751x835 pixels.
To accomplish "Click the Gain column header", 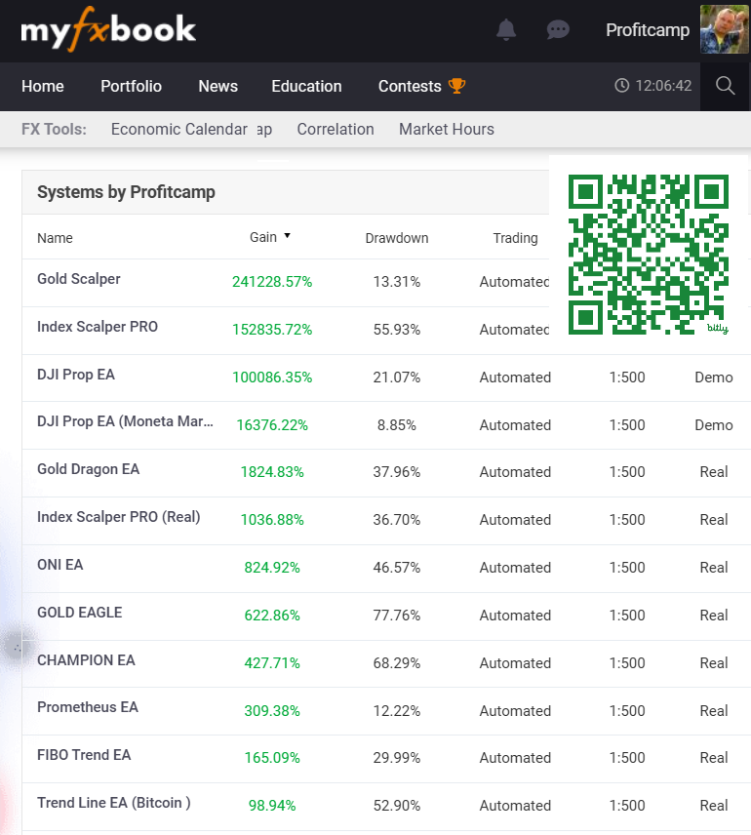I will click(x=263, y=237).
